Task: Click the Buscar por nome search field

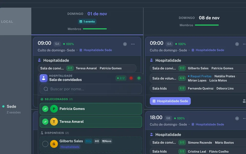Action: (x=91, y=89)
